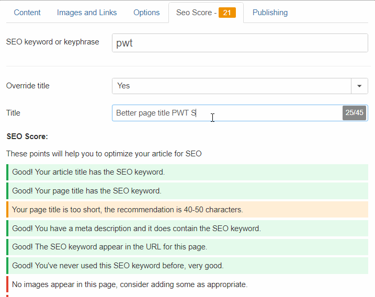
Task: Select the Seo Score tab
Action: click(x=206, y=13)
